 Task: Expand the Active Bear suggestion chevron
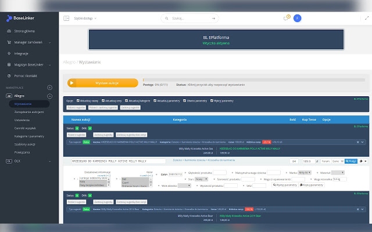pyautogui.click(x=363, y=209)
